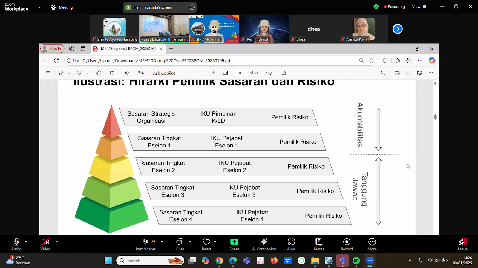
Task: Switch to the MR Ditreg Obat BPOM tab
Action: tap(125, 49)
